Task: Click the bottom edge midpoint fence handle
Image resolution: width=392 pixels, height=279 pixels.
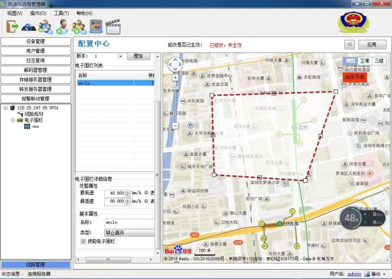Action: tap(259, 177)
